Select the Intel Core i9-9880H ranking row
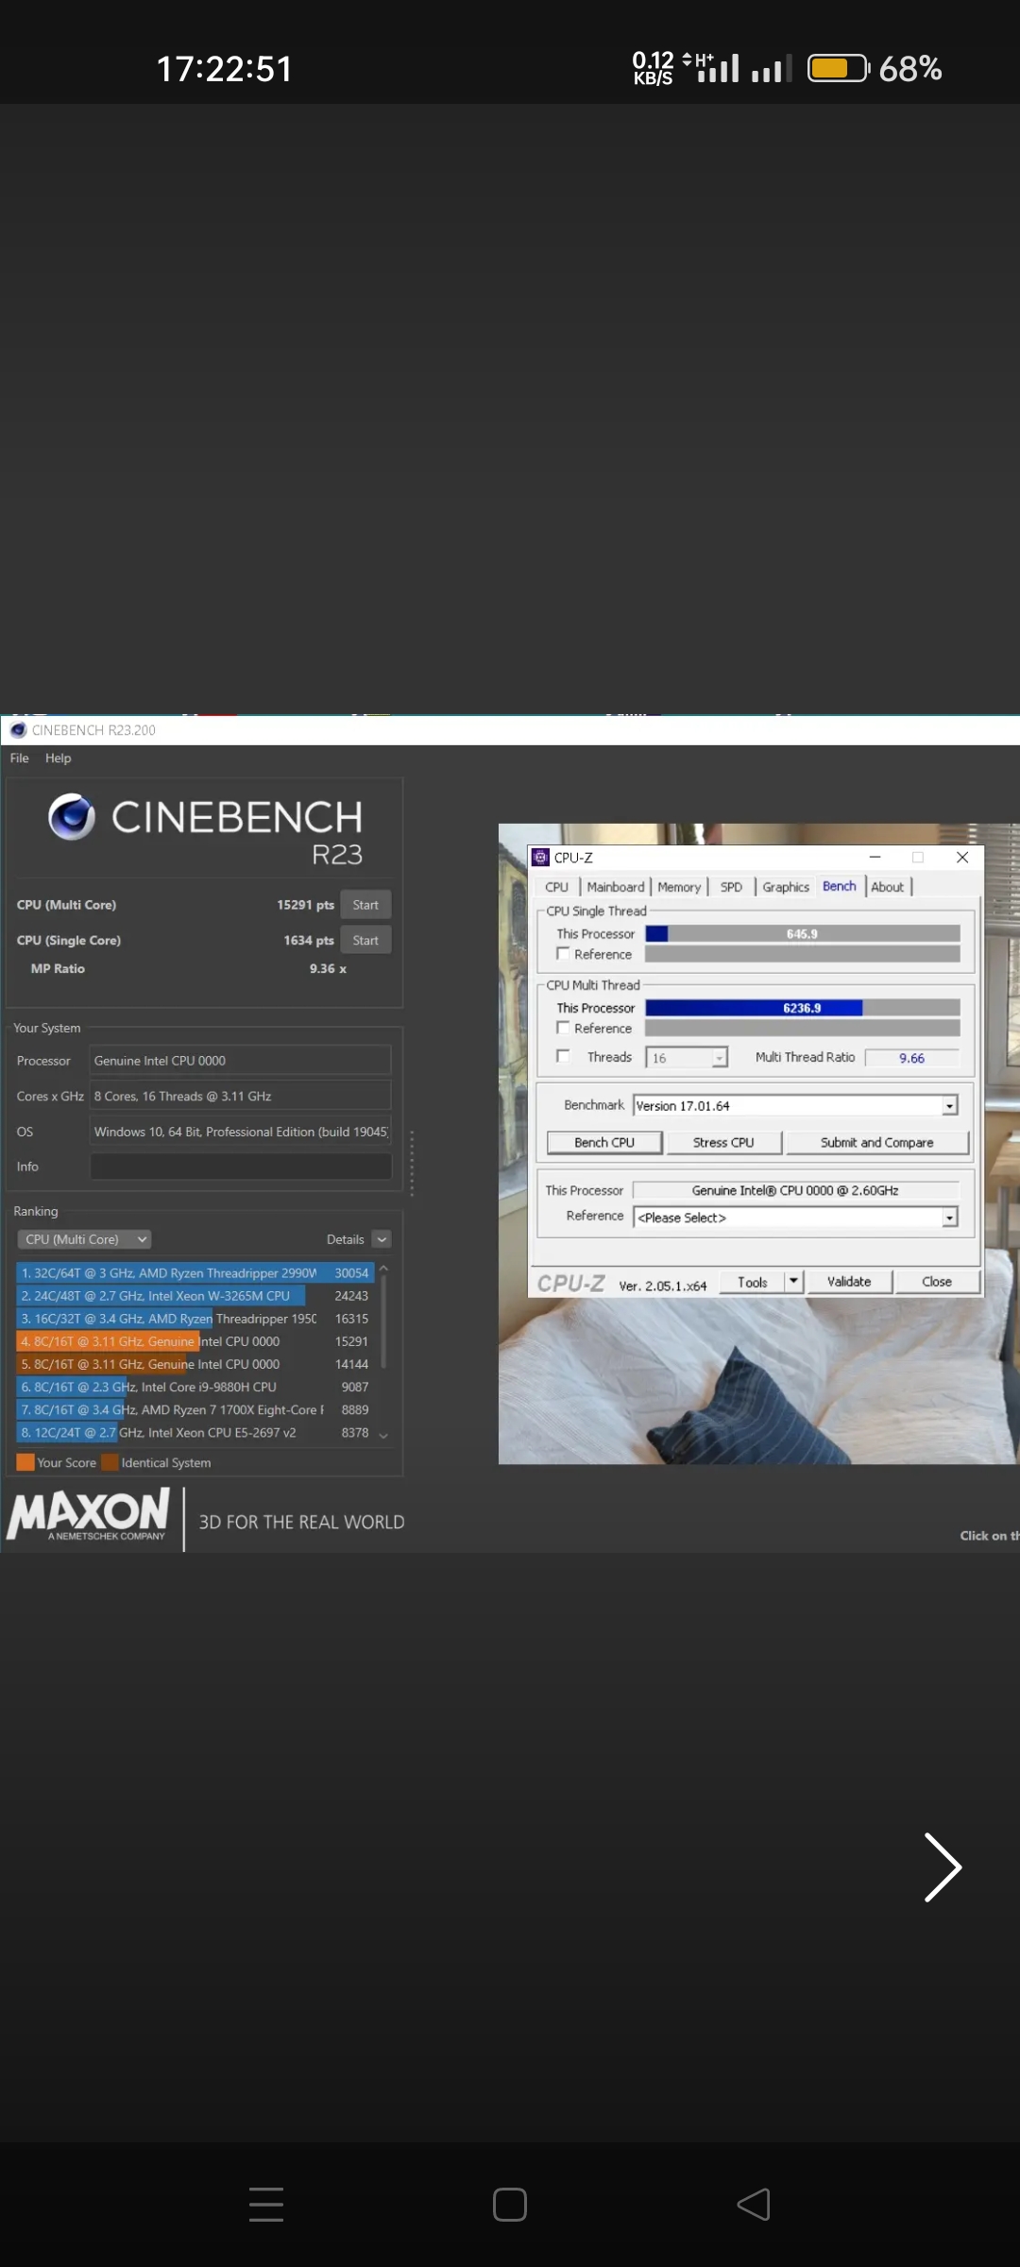The height and width of the screenshot is (2267, 1020). tap(195, 1386)
